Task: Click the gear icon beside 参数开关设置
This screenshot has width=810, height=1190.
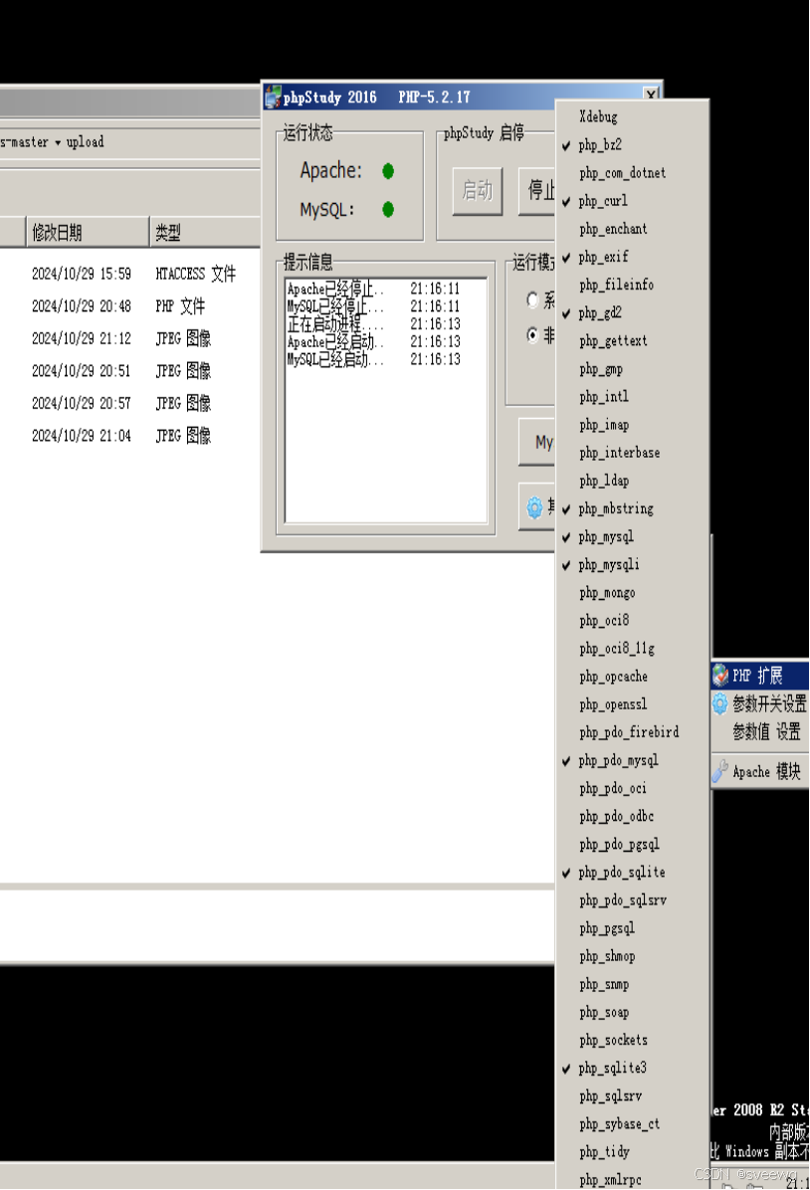Action: (720, 703)
